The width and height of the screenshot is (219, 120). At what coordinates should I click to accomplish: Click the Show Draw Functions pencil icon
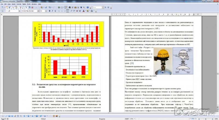(66, 7)
